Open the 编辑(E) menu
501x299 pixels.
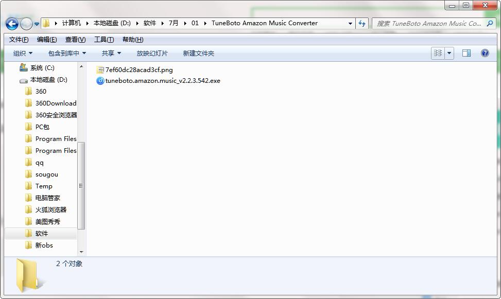click(x=47, y=39)
